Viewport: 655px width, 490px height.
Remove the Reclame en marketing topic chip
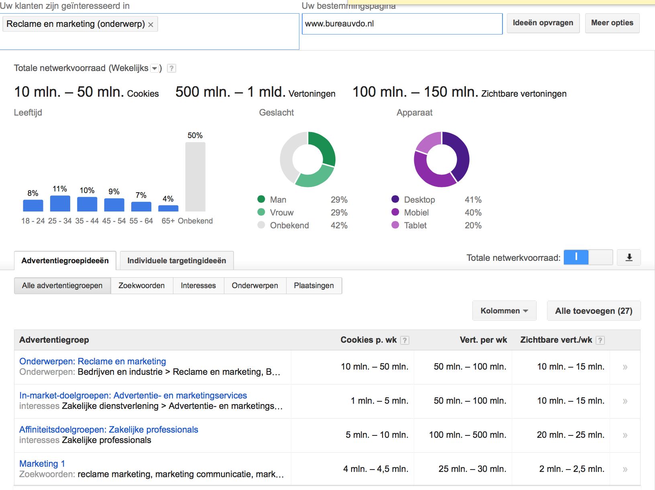click(151, 24)
